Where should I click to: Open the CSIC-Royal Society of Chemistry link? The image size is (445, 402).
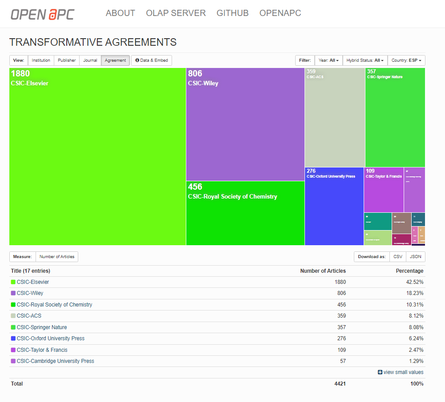(x=54, y=304)
